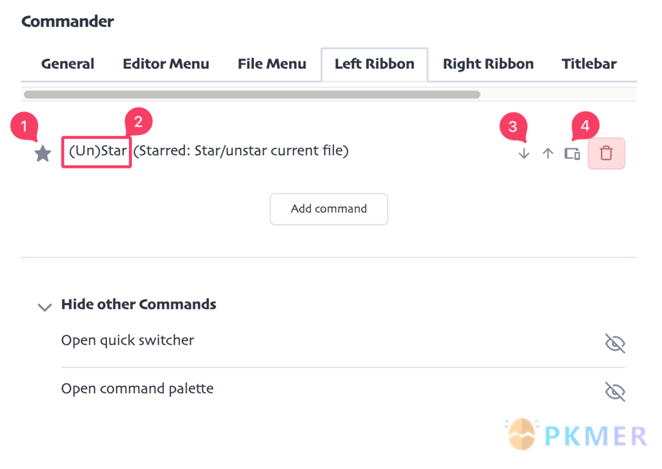Select the Left Ribbon tab

[x=375, y=64]
